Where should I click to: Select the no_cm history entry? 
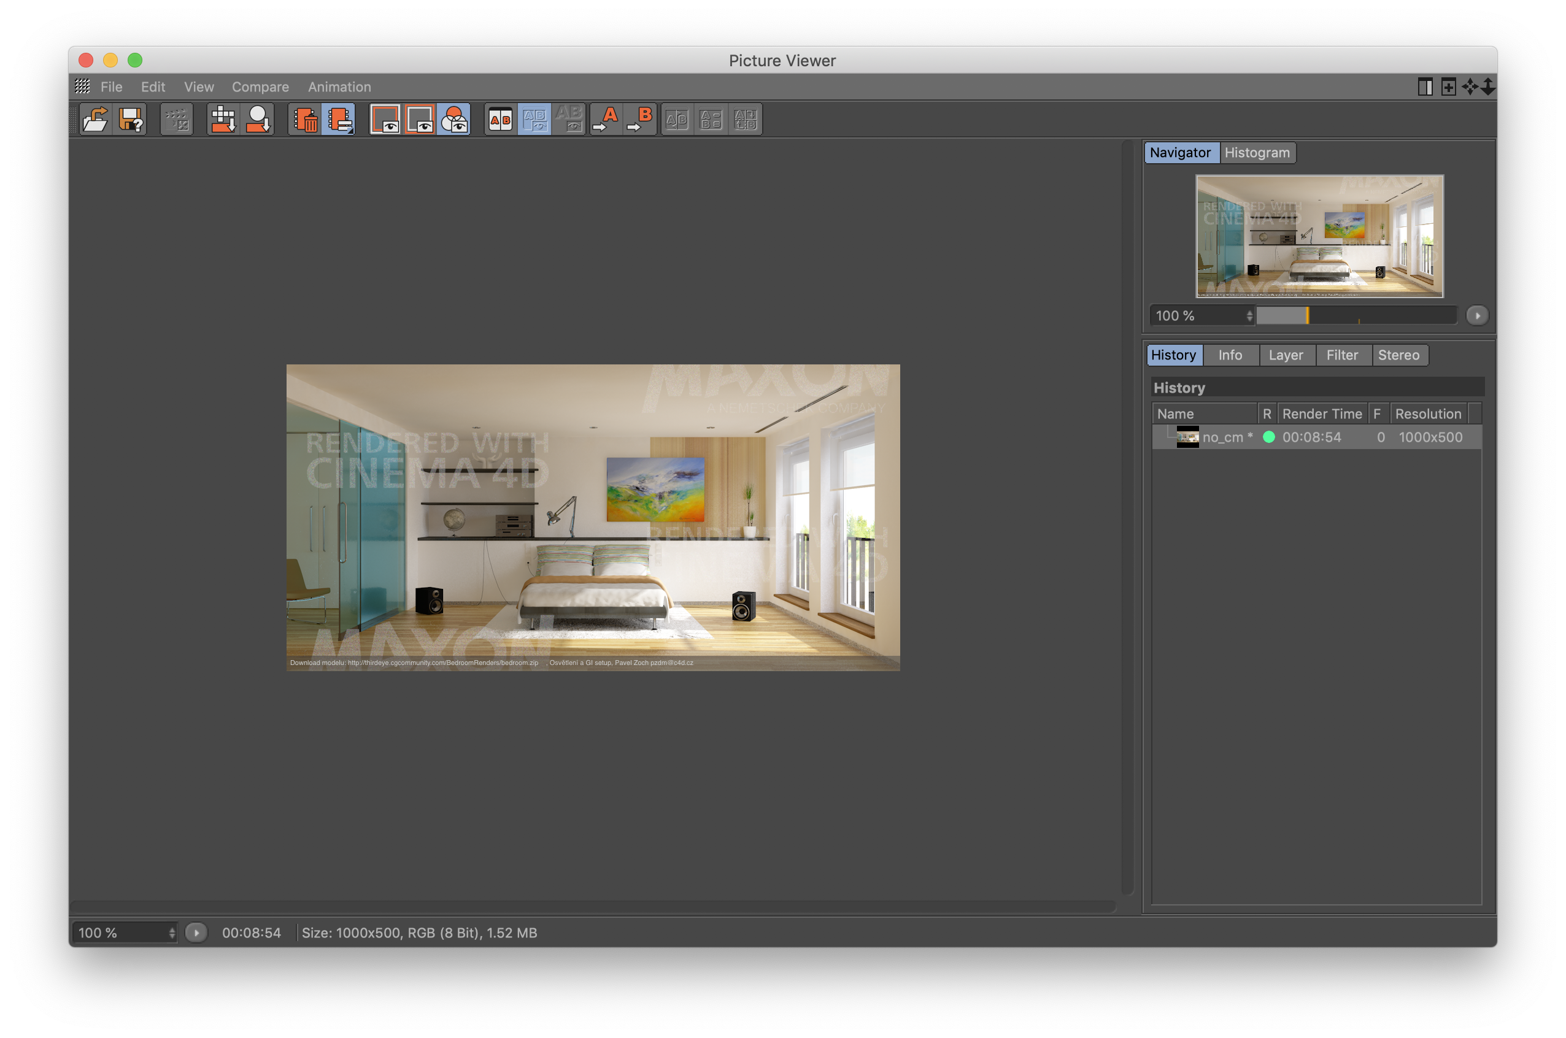point(1226,437)
